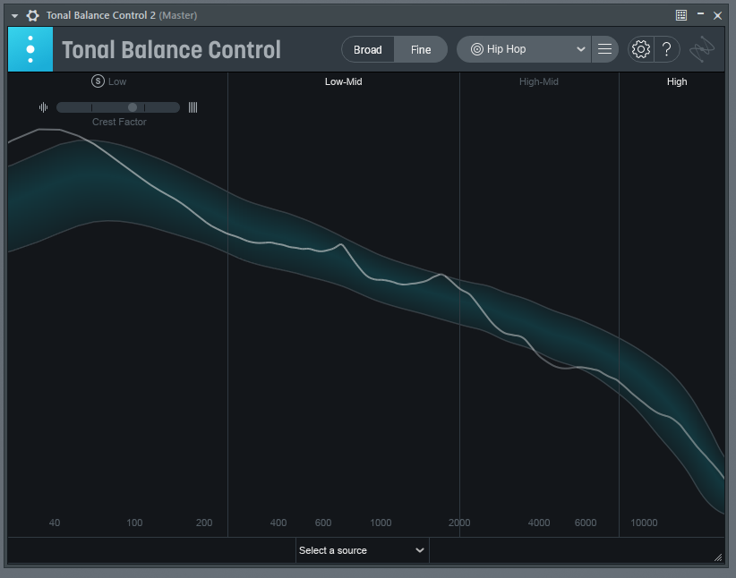736x578 pixels.
Task: Select the High-Mid band label
Action: click(x=538, y=81)
